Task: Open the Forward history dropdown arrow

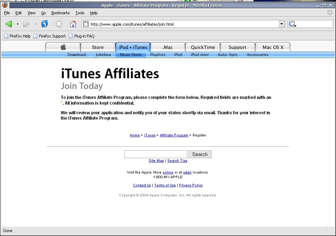Action: coord(36,24)
